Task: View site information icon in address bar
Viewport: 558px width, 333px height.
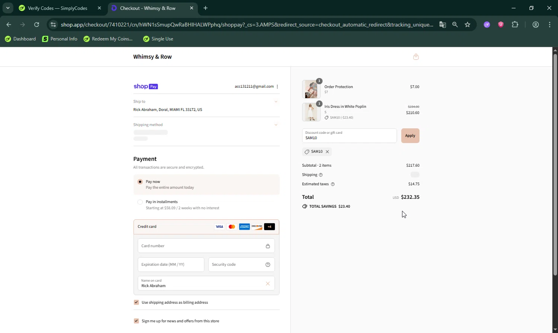Action: coord(53,25)
